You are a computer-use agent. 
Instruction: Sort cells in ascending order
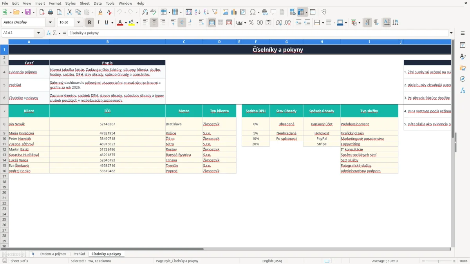click(198, 12)
